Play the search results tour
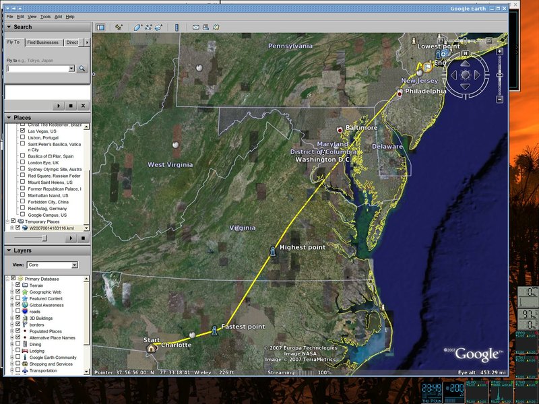The width and height of the screenshot is (539, 404). tap(59, 106)
